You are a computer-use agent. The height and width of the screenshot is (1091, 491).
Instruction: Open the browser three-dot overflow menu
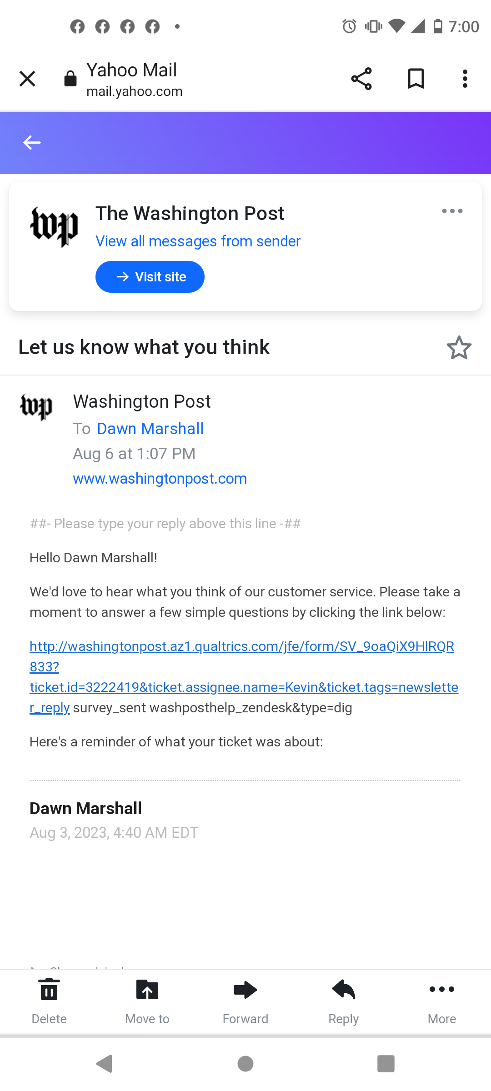click(x=465, y=79)
